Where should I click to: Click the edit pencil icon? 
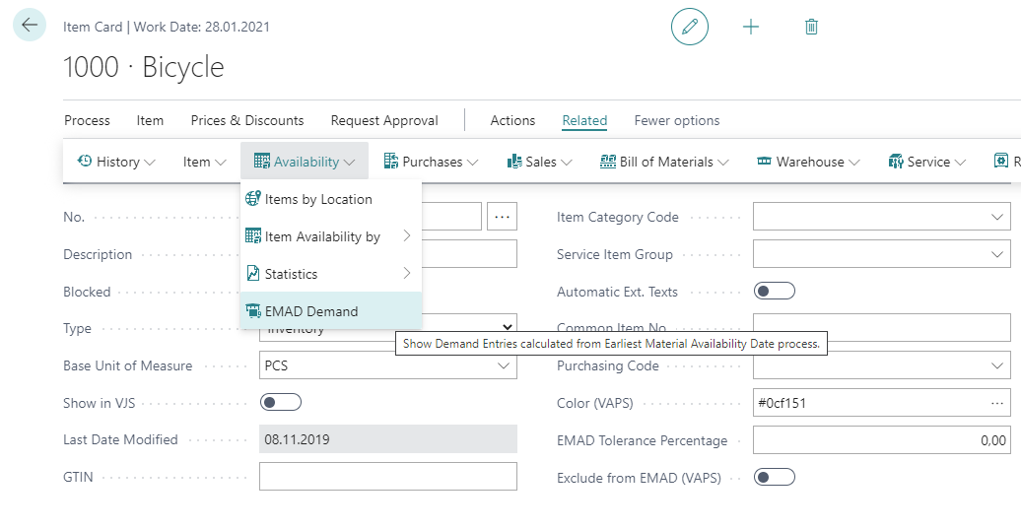pos(690,27)
